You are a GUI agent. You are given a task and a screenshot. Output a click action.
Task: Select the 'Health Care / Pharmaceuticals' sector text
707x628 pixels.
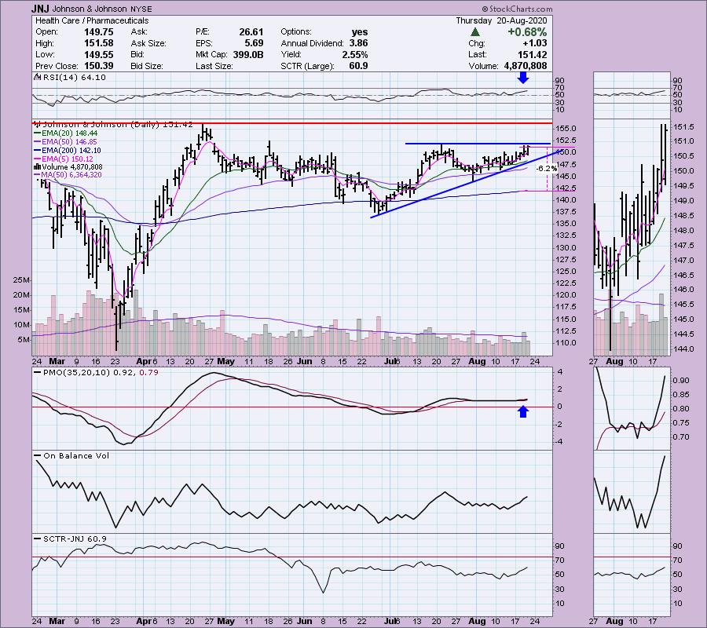(x=92, y=20)
